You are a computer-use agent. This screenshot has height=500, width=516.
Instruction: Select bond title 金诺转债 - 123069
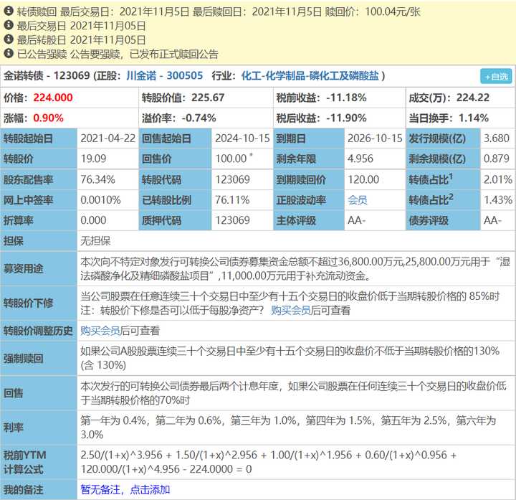click(x=47, y=76)
